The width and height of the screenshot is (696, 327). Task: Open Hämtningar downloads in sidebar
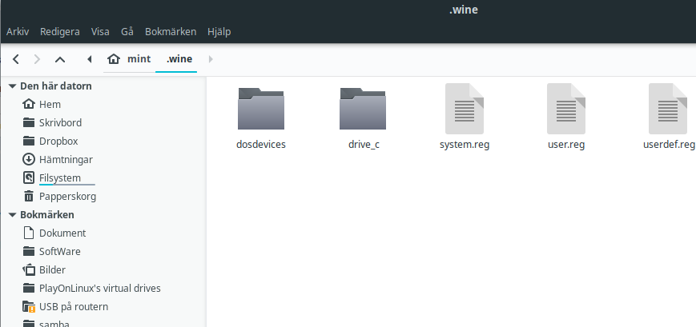coord(66,159)
